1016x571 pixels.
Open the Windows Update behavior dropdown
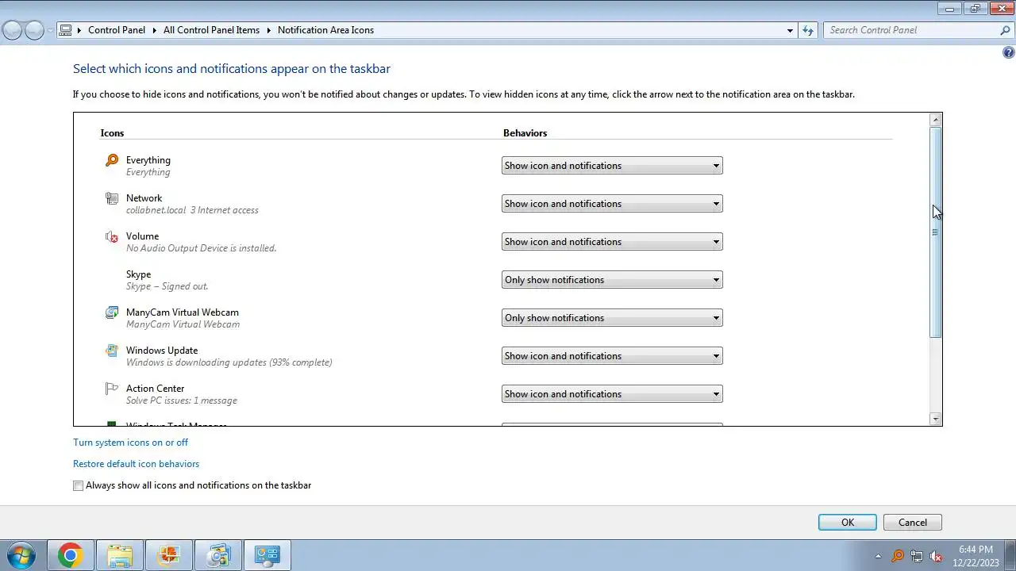click(x=612, y=356)
